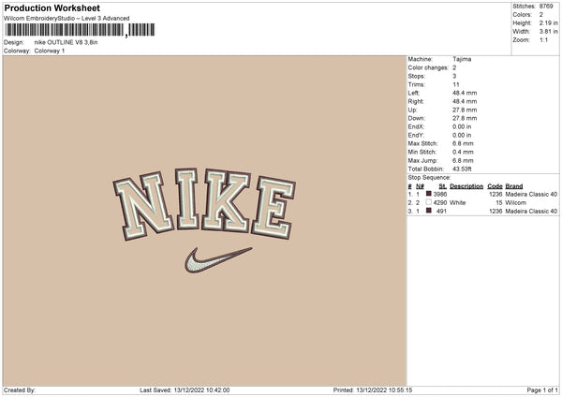Click the Max Stitch value 6.8 mm
The width and height of the screenshot is (562, 397).
(x=463, y=143)
